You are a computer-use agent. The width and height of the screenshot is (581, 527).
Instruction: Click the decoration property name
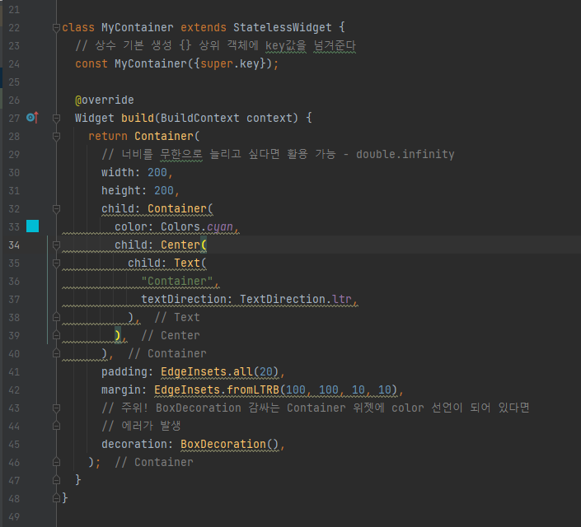pyautogui.click(x=134, y=444)
